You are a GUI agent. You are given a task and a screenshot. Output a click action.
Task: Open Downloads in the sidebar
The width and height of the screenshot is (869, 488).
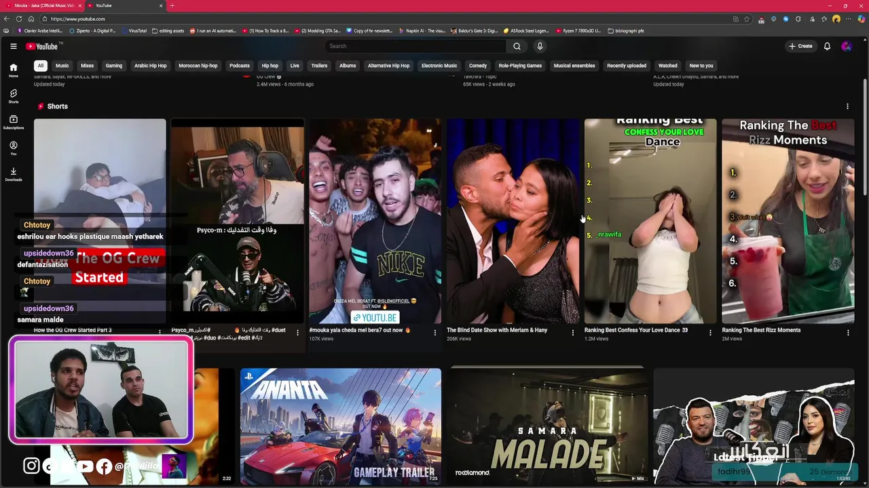[x=13, y=174]
